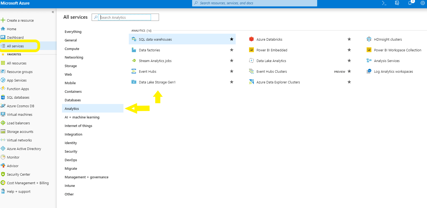Viewport: 427px width, 208px height.
Task: Click the Resource groups cube icon
Action: tap(3, 72)
